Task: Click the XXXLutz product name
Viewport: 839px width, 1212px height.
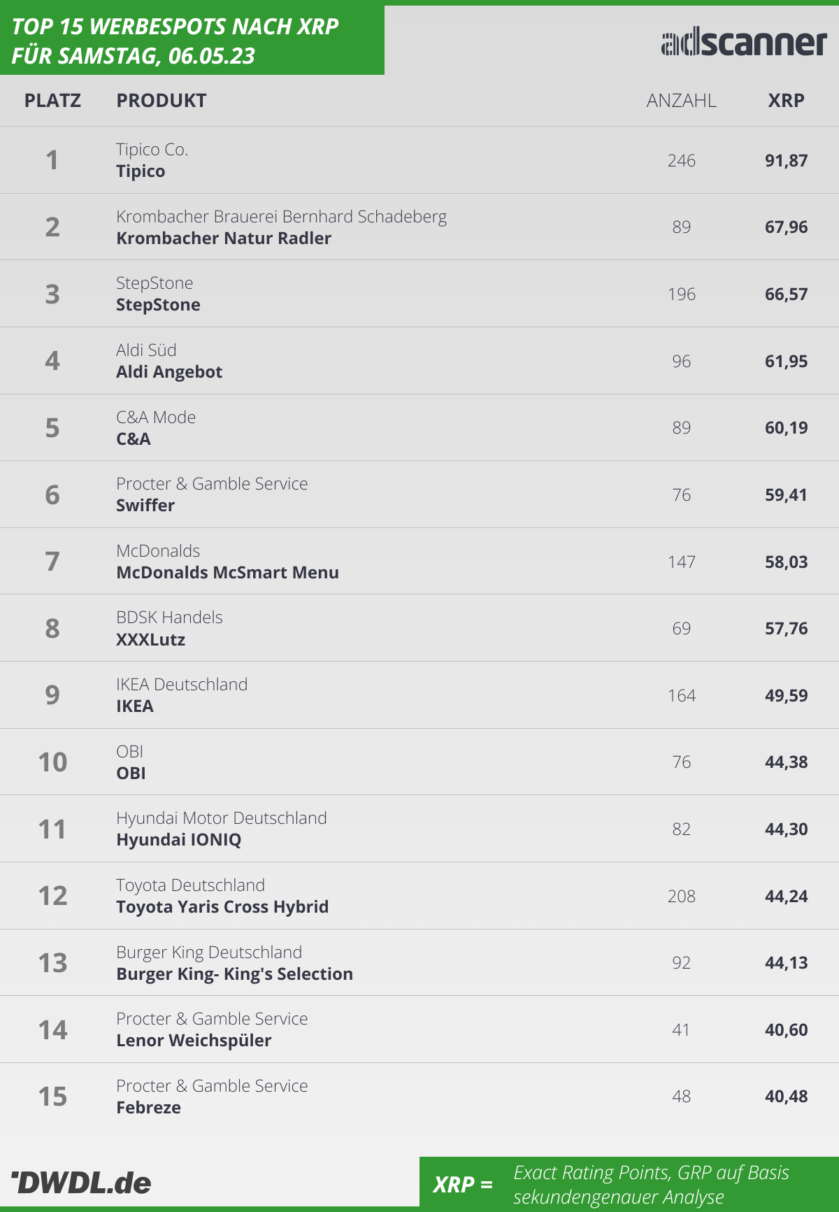Action: pyautogui.click(x=150, y=640)
